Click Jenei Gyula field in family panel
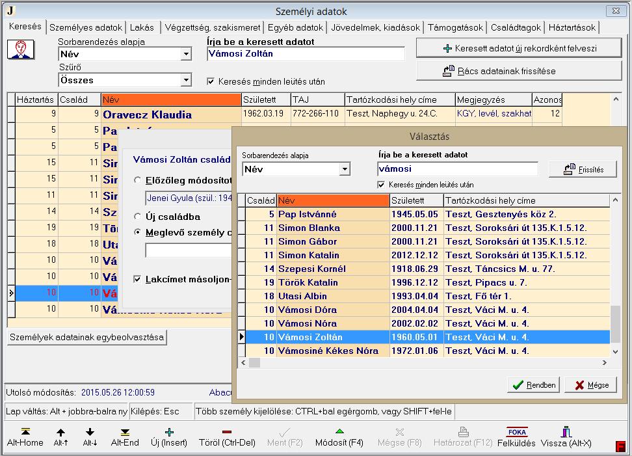This screenshot has width=632, height=456. pyautogui.click(x=189, y=198)
